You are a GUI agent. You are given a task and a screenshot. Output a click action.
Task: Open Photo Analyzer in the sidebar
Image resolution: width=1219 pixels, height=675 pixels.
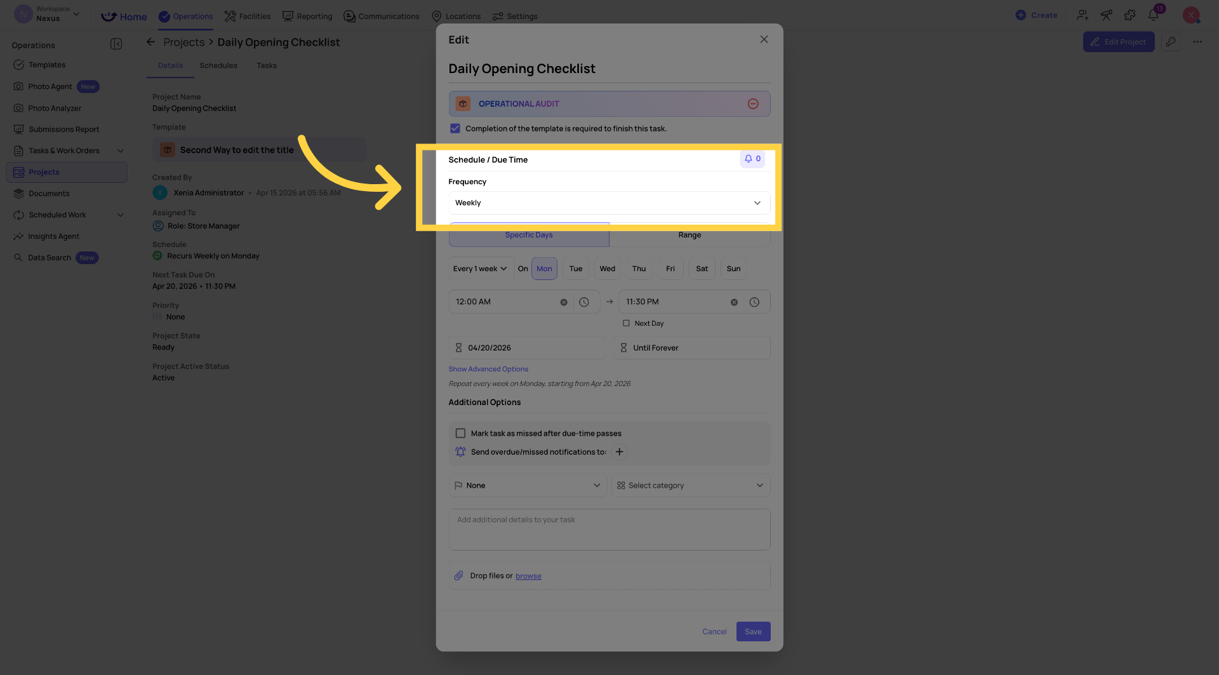(55, 108)
